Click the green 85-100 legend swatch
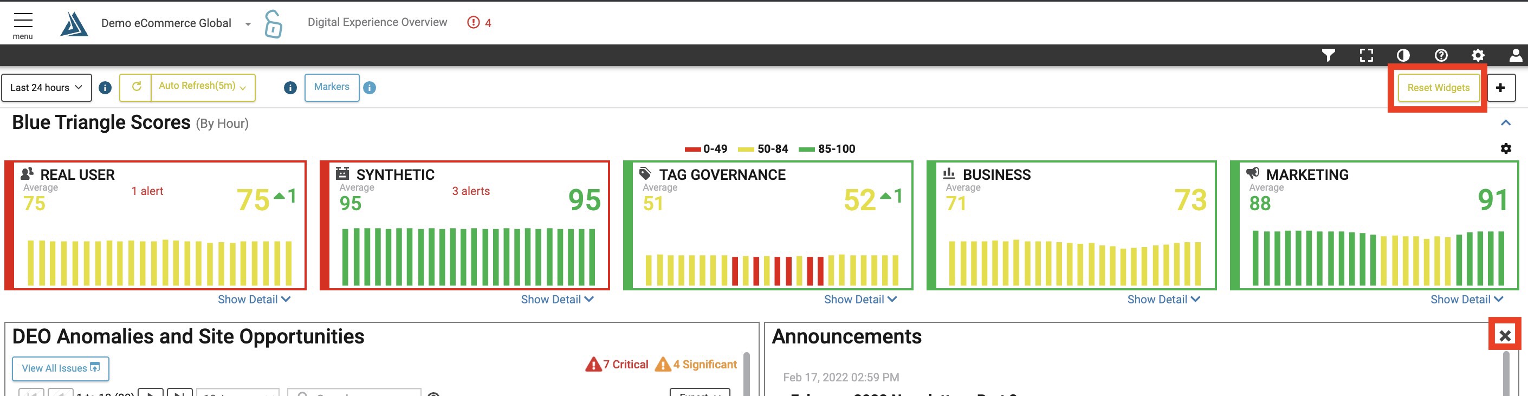1528x396 pixels. tap(807, 150)
